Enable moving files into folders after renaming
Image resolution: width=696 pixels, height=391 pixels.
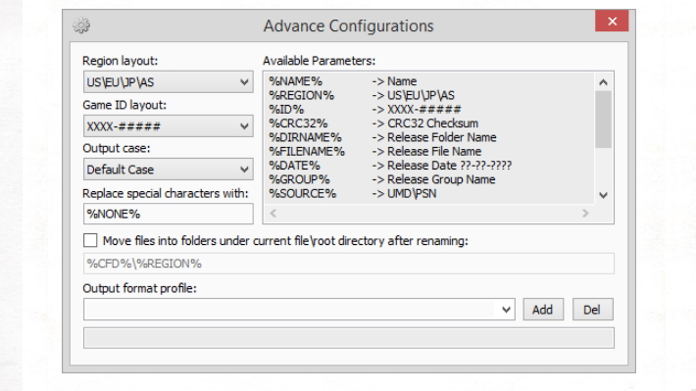(90, 240)
